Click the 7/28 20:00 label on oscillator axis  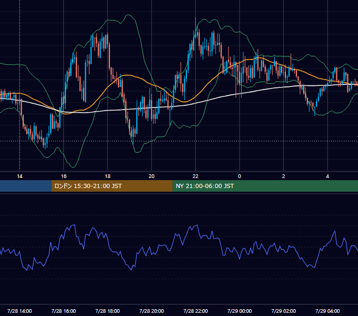click(152, 311)
